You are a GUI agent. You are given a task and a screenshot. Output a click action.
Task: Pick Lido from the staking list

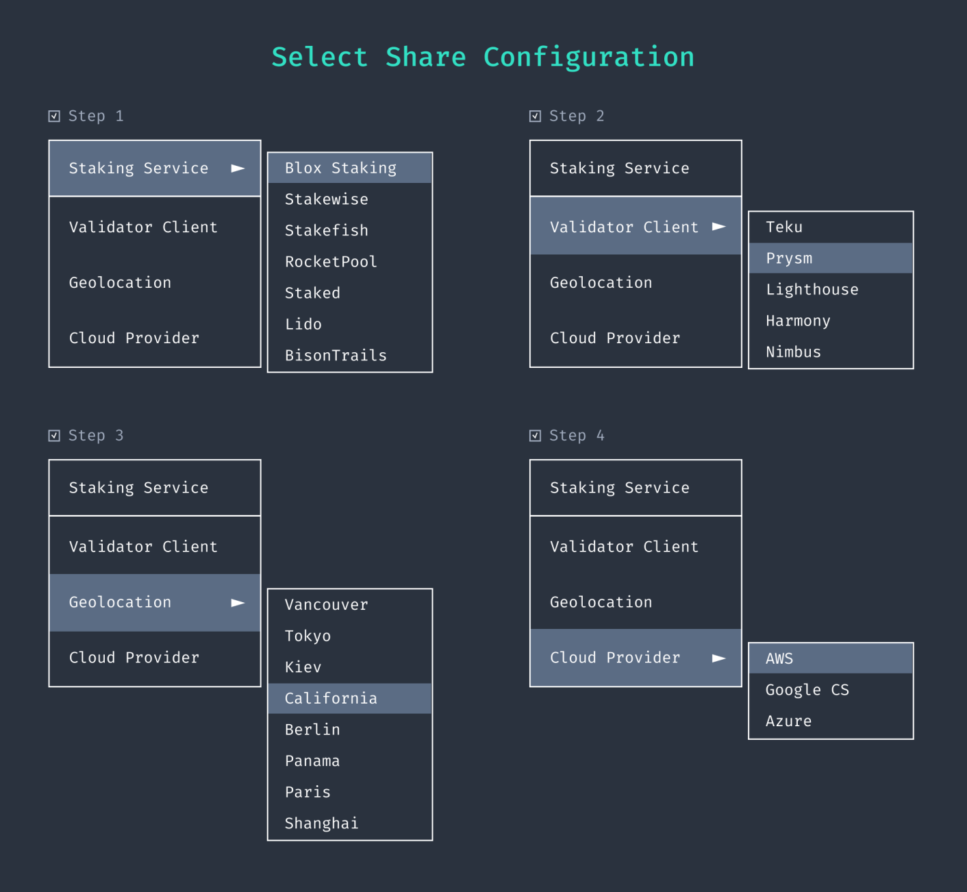303,325
